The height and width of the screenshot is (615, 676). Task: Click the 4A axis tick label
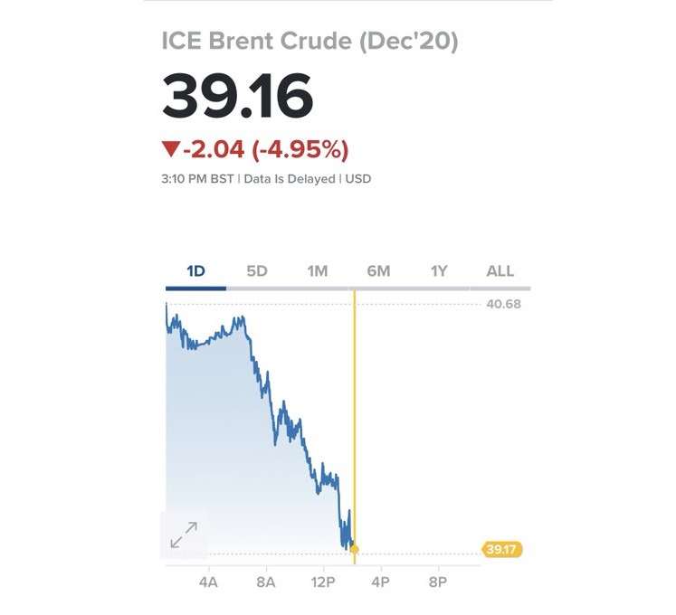[x=208, y=582]
